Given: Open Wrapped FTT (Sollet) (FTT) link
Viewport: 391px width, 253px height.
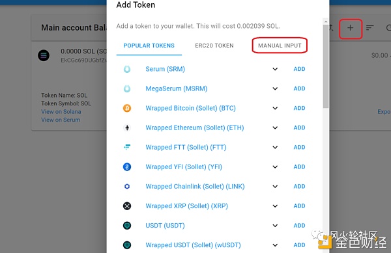Looking at the screenshot, I should pyautogui.click(x=186, y=147).
